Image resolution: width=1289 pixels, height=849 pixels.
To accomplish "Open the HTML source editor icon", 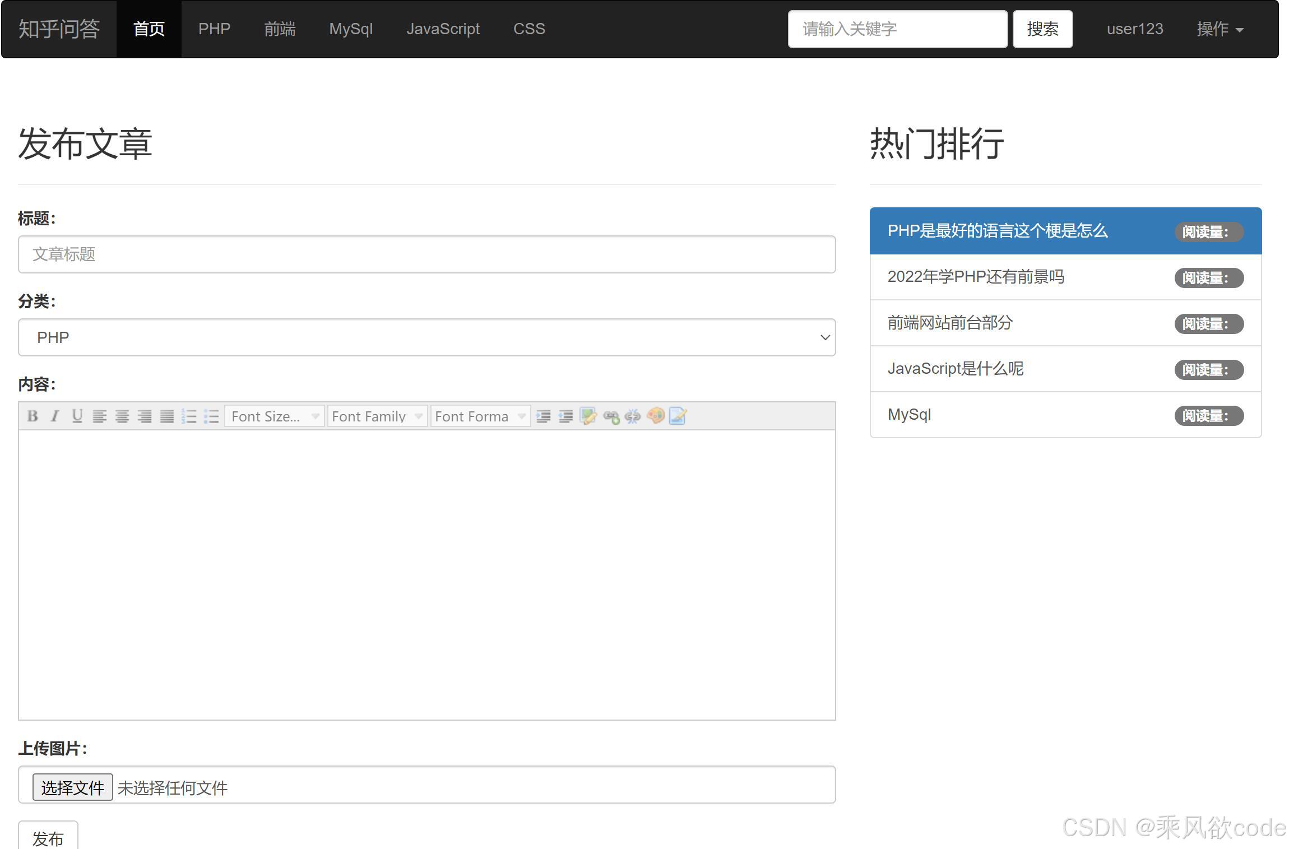I will click(677, 416).
